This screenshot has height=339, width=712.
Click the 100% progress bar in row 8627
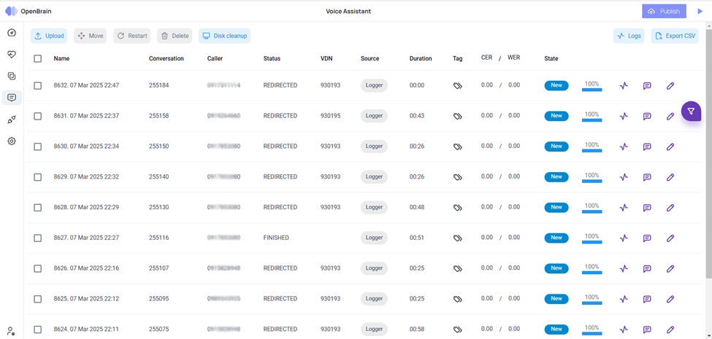coord(592,238)
